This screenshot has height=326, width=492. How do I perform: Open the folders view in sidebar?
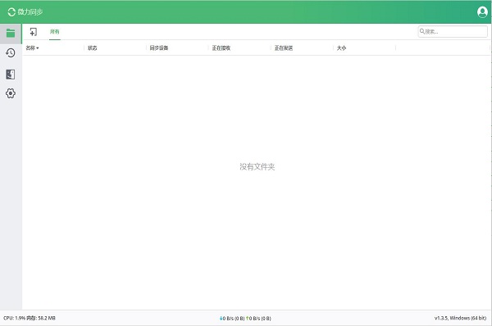pyautogui.click(x=11, y=34)
